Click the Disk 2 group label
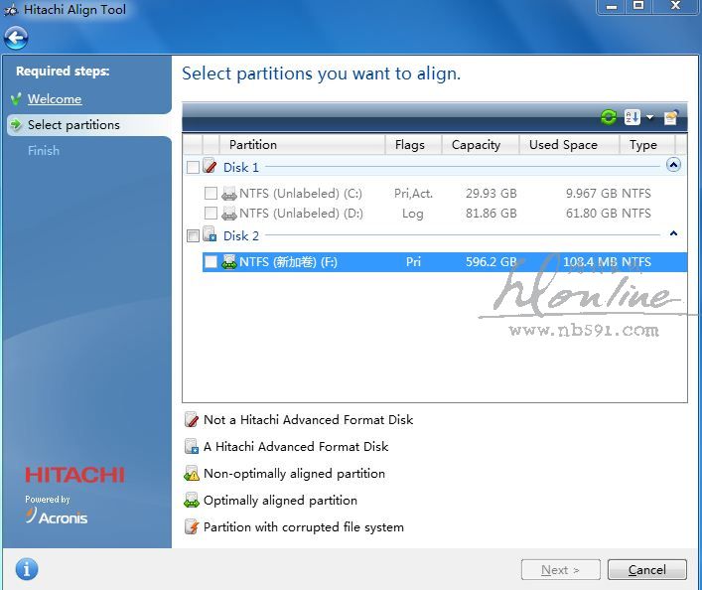This screenshot has width=702, height=590. click(241, 236)
